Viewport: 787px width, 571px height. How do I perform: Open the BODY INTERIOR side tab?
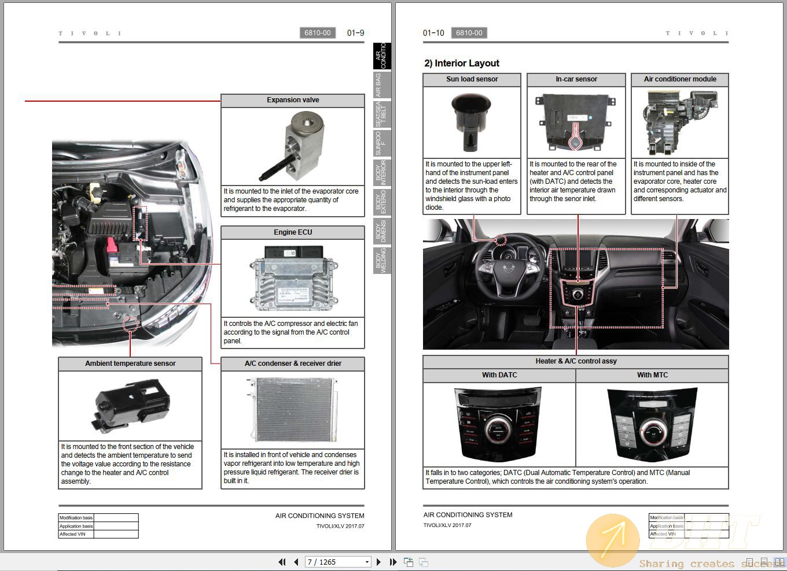click(x=381, y=173)
